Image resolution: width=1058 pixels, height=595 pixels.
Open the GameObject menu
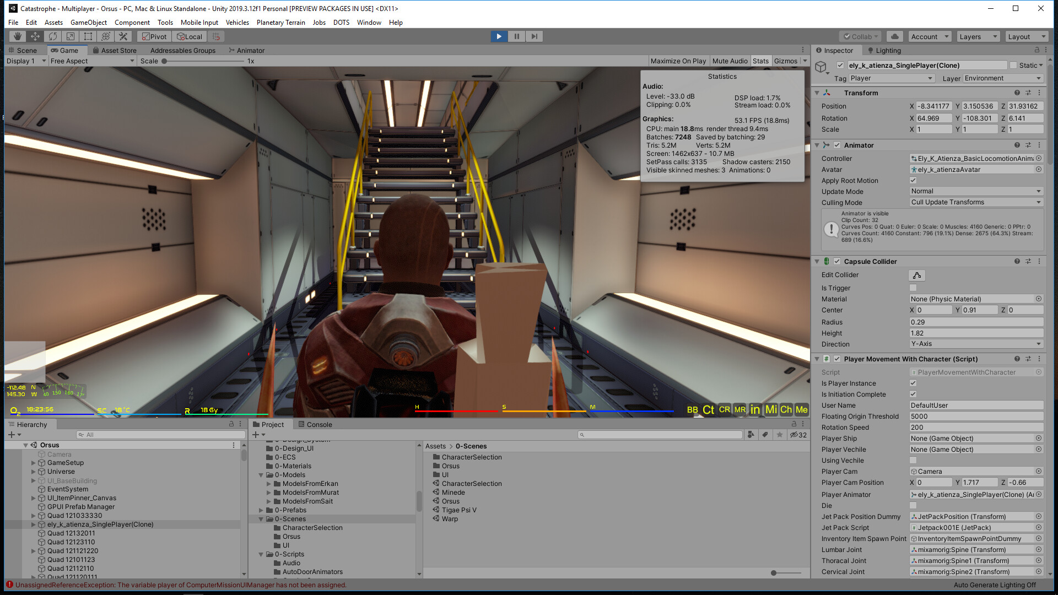88,23
